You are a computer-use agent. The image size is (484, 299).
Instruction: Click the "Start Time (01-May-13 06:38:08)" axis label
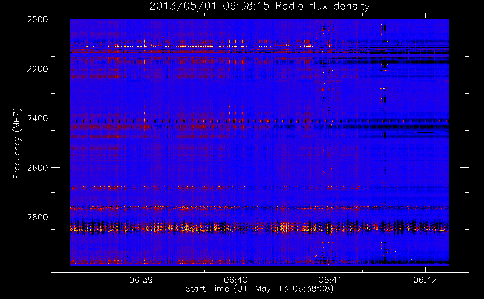[x=259, y=289]
